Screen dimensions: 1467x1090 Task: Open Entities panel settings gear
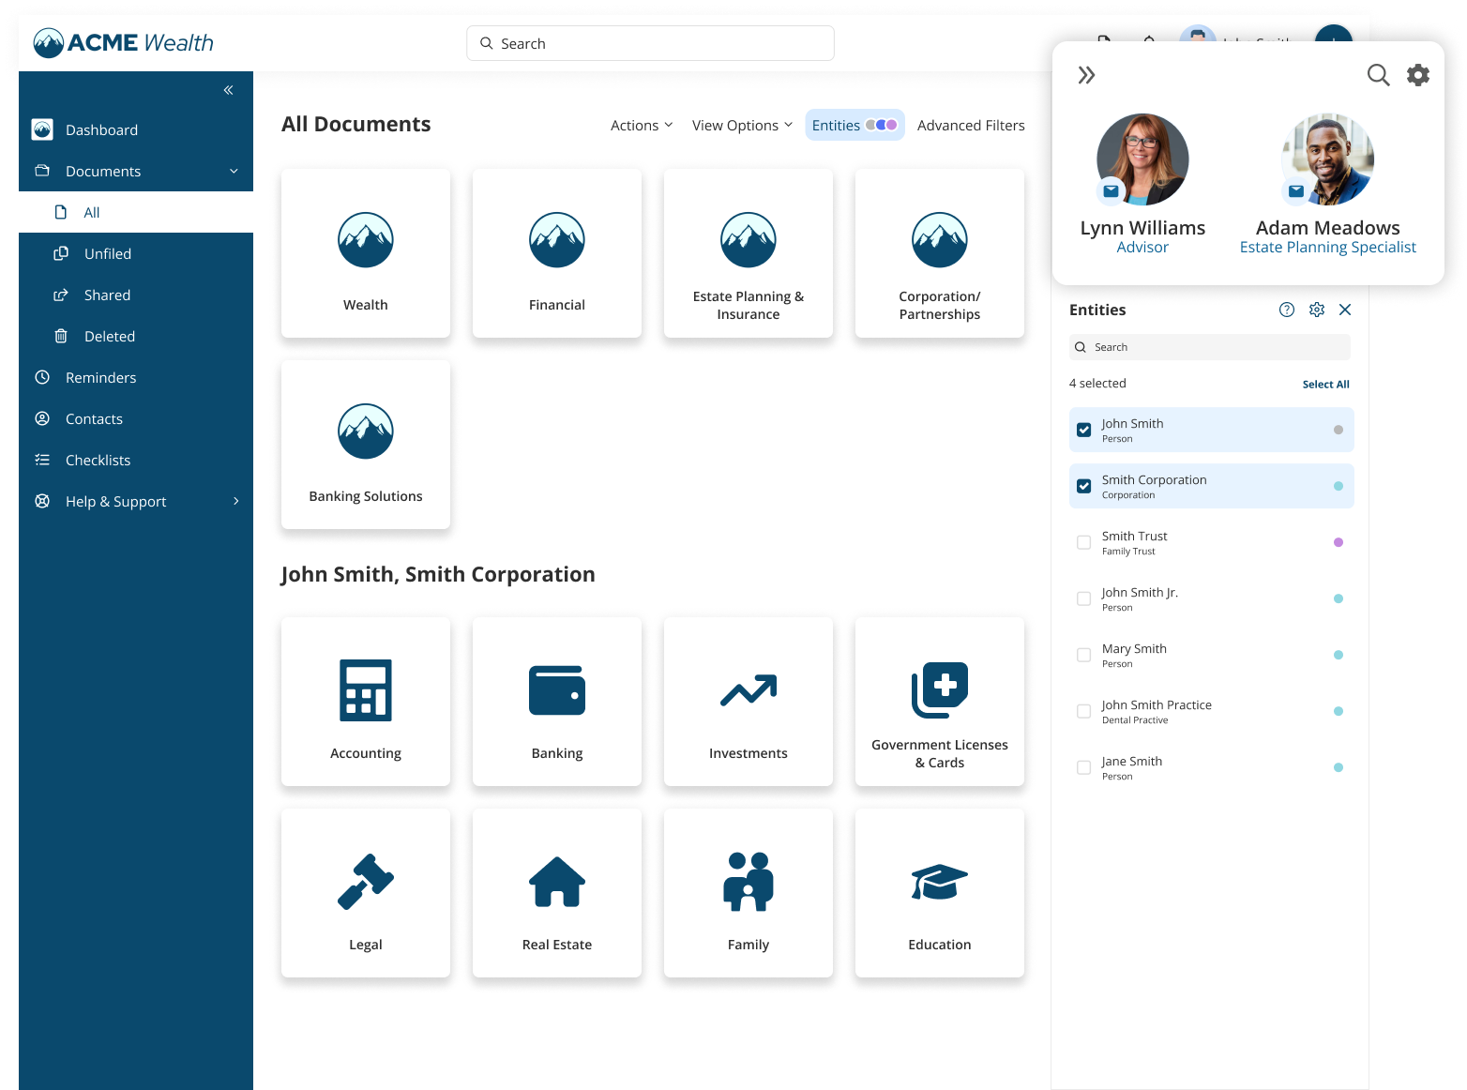[1316, 309]
